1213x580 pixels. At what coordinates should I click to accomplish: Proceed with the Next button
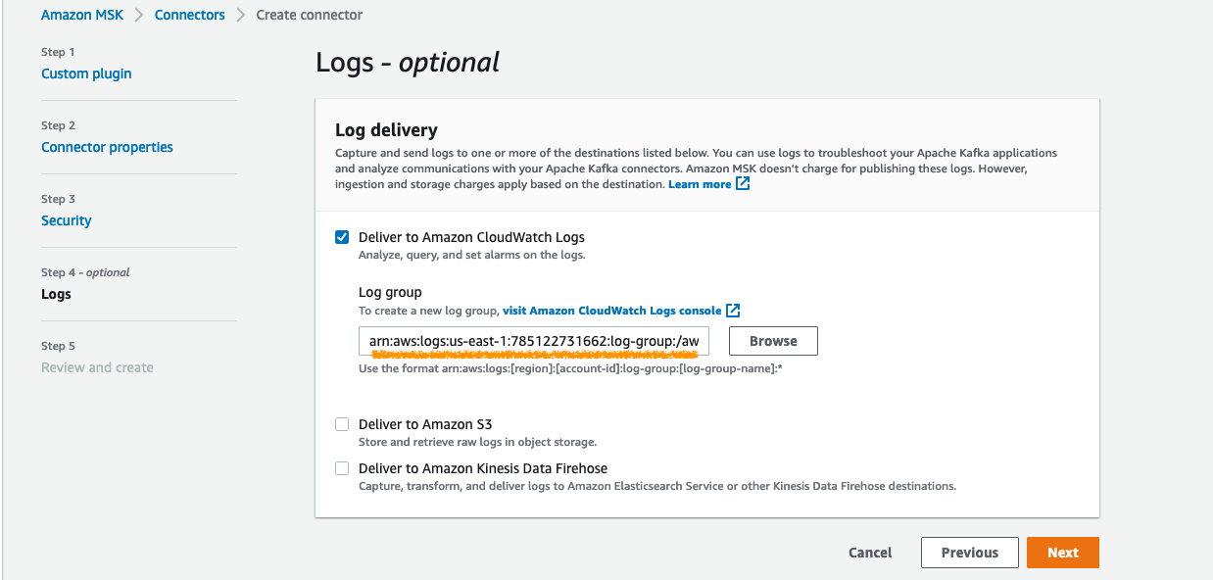point(1063,553)
